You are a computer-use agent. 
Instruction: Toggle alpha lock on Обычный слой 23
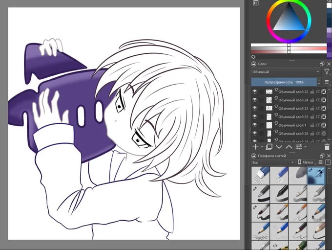[324, 108]
